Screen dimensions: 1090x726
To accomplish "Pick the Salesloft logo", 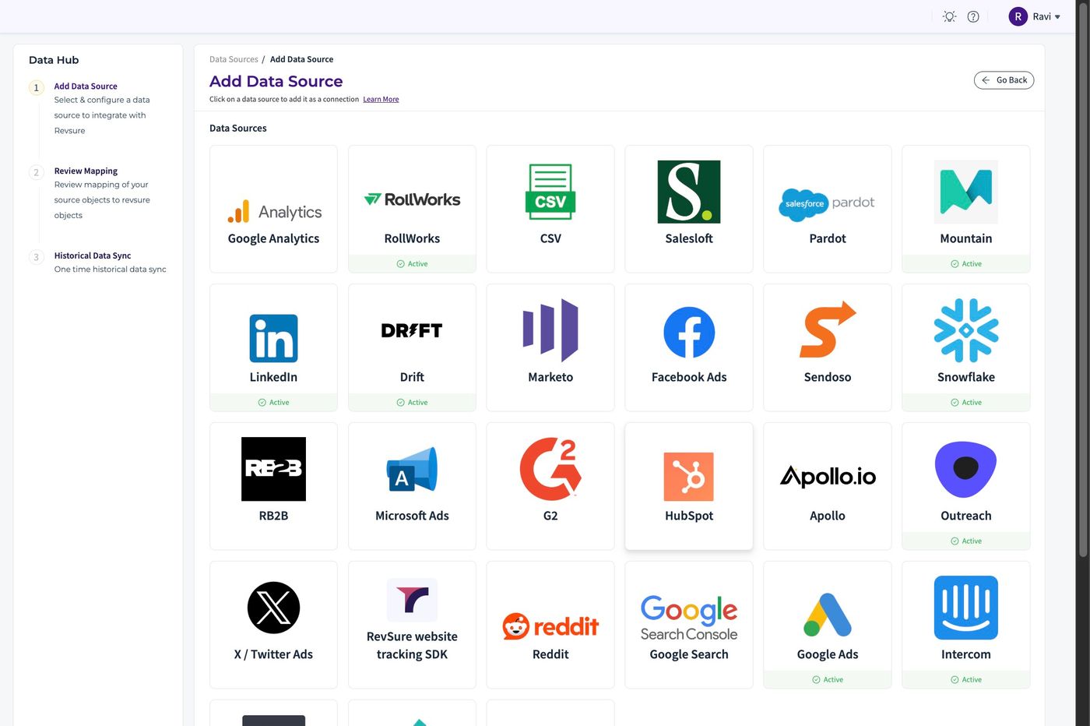I will tap(689, 192).
